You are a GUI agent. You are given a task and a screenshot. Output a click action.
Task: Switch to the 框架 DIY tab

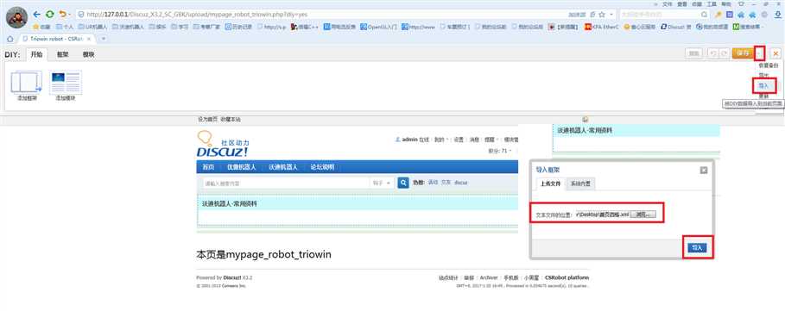tap(62, 54)
